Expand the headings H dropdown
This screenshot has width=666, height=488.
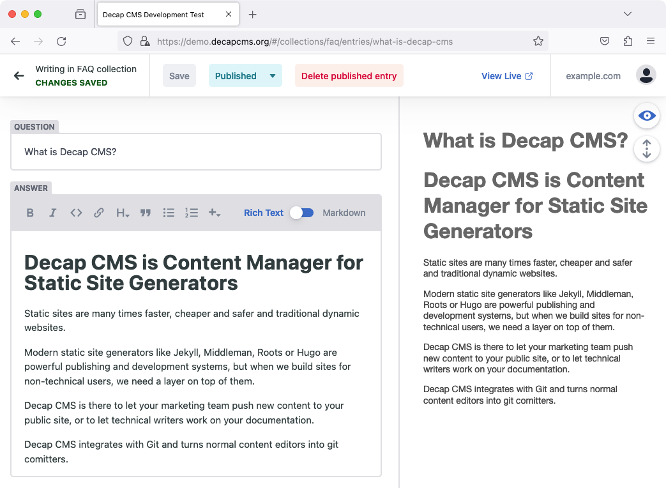point(123,213)
